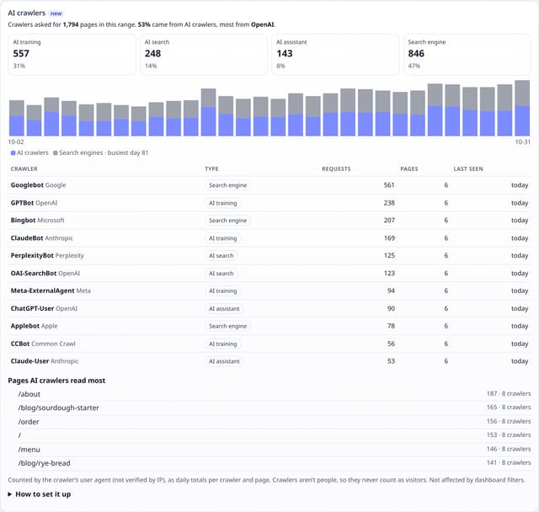
Task: Select the Search engine 846 card
Action: tap(467, 54)
